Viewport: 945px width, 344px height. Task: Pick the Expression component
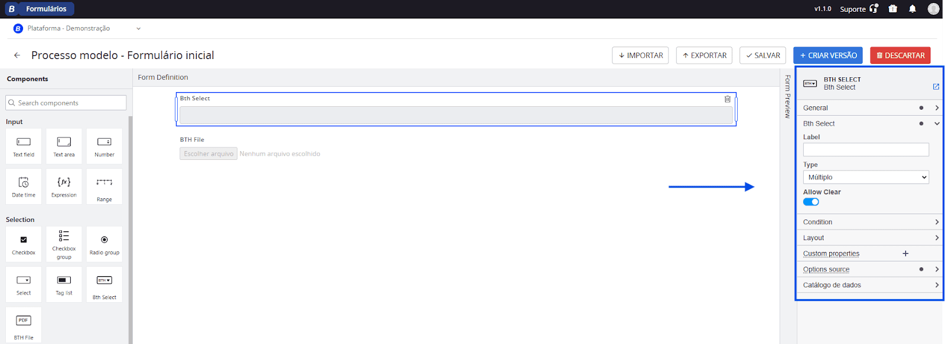click(64, 183)
